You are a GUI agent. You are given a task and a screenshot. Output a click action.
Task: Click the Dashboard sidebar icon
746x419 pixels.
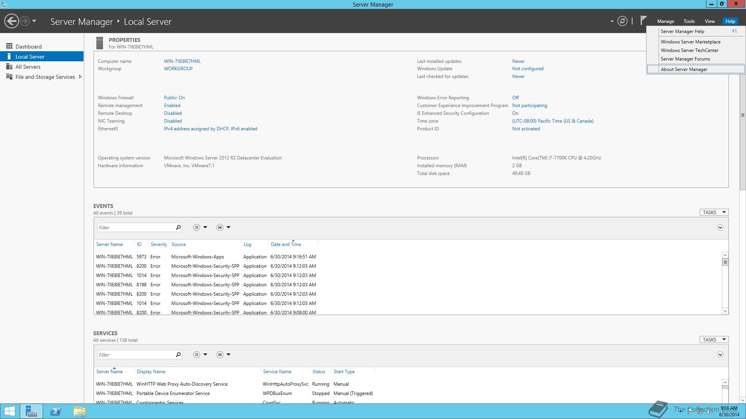click(9, 46)
